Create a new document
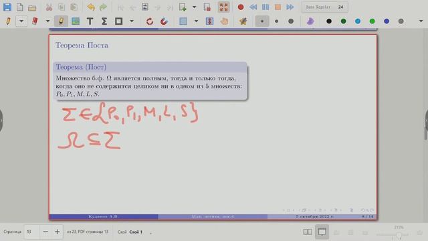This screenshot has width=428, height=241. click(x=19, y=7)
